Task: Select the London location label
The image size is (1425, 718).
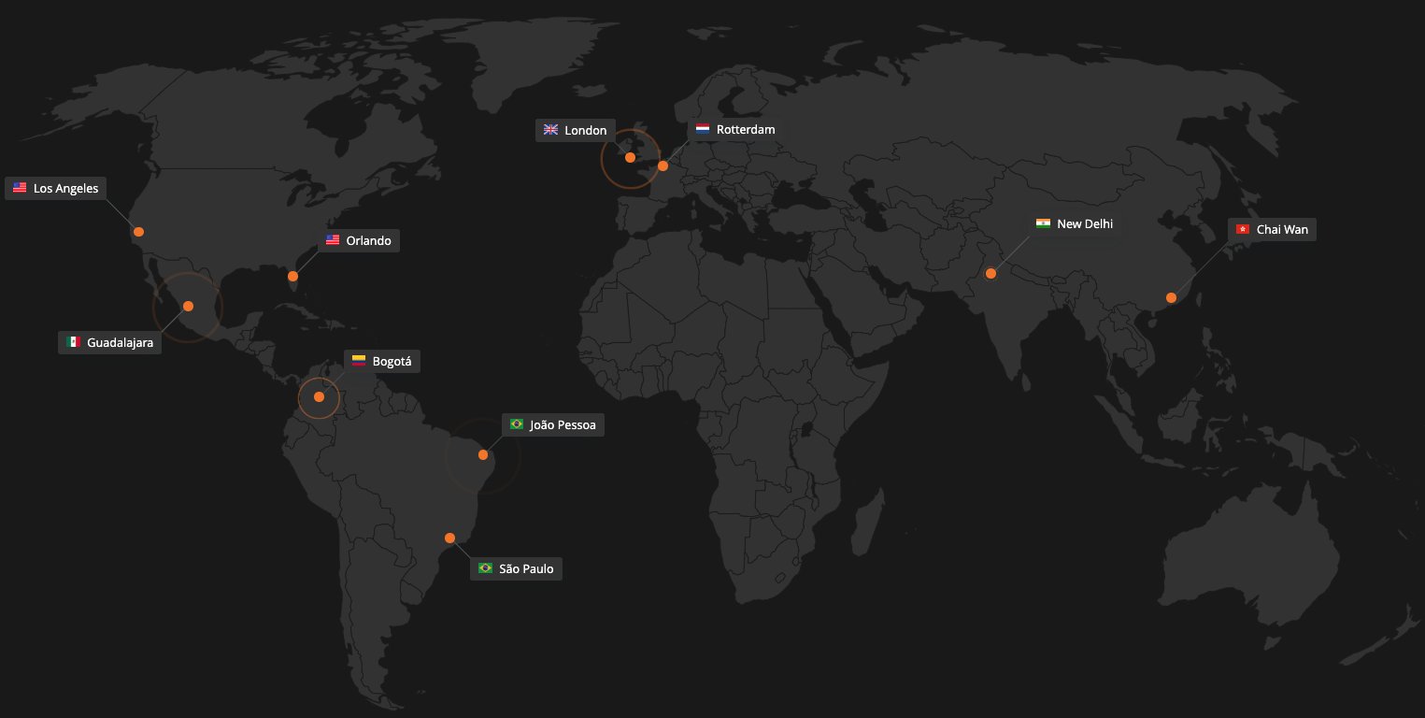Action: tap(576, 130)
